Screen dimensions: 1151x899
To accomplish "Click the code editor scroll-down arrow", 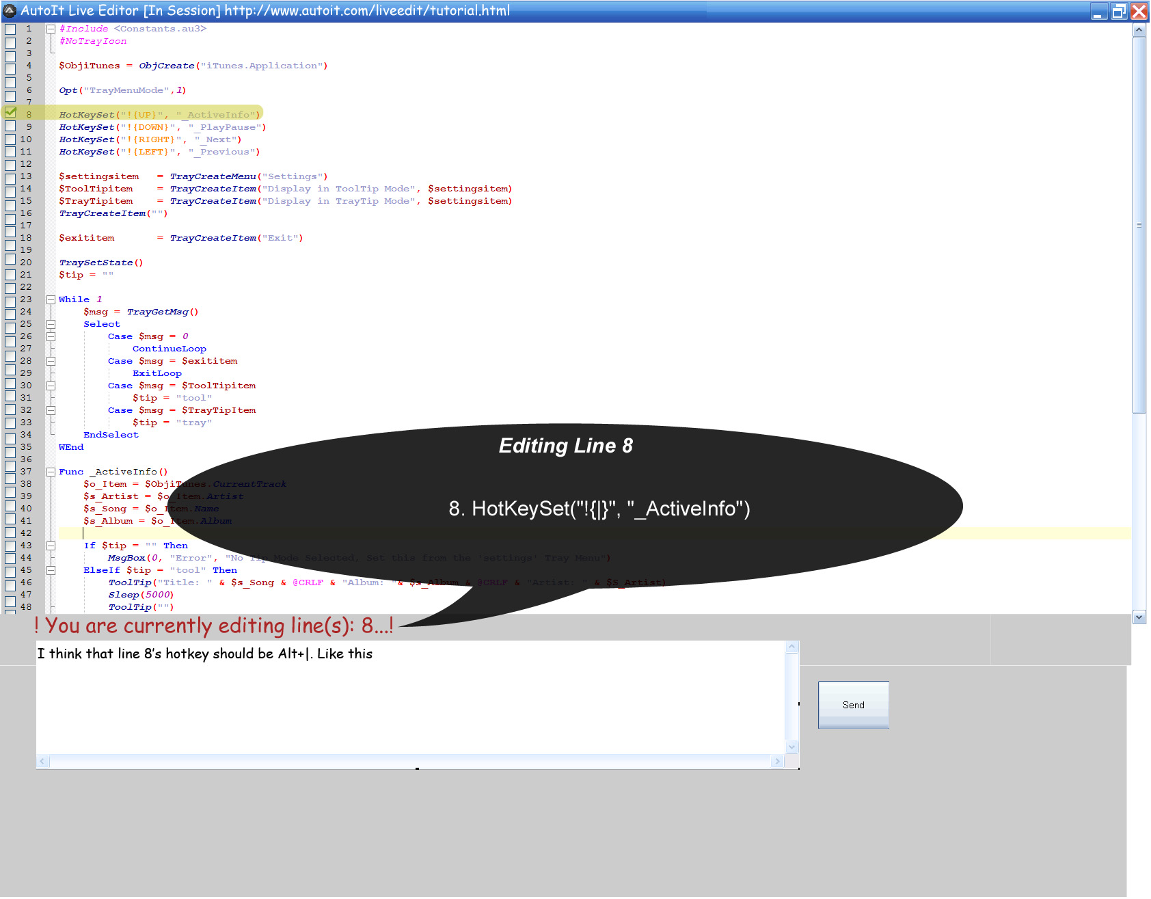I will pyautogui.click(x=1139, y=617).
